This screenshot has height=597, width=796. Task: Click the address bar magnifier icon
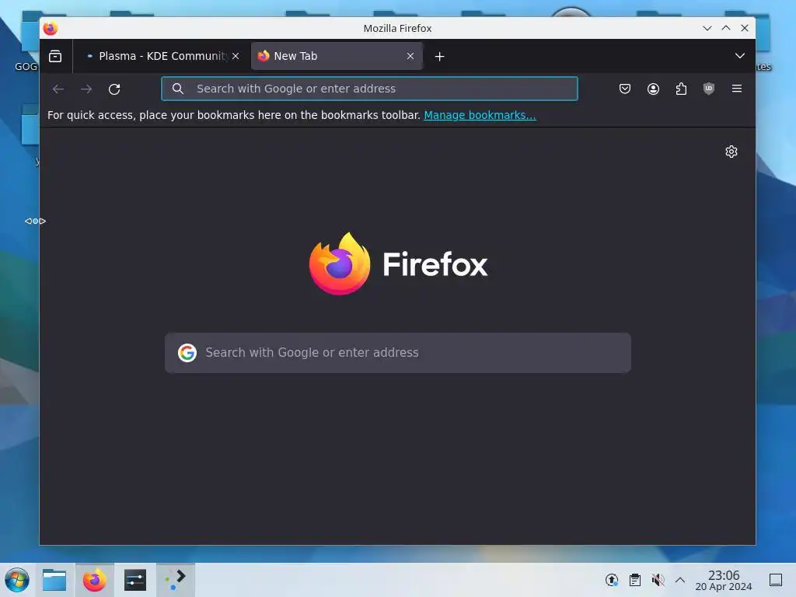[x=178, y=89]
